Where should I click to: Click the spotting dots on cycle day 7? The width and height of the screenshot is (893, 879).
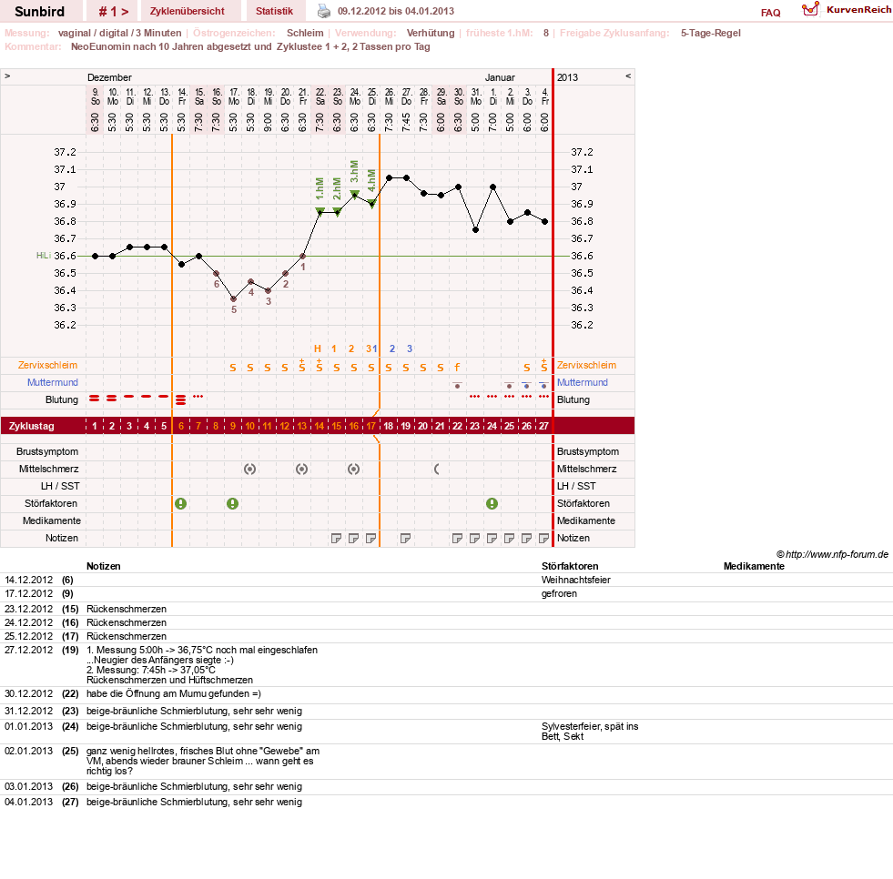pos(198,396)
